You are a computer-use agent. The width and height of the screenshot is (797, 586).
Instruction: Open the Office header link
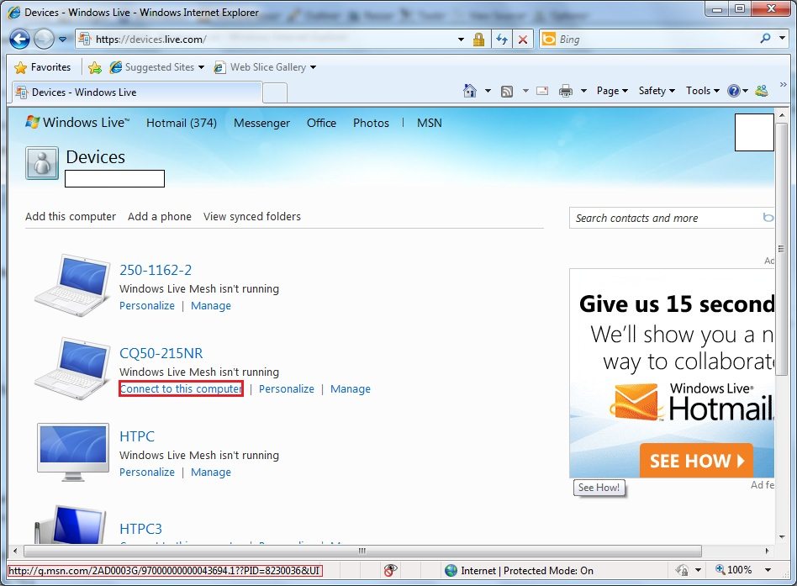coord(321,123)
